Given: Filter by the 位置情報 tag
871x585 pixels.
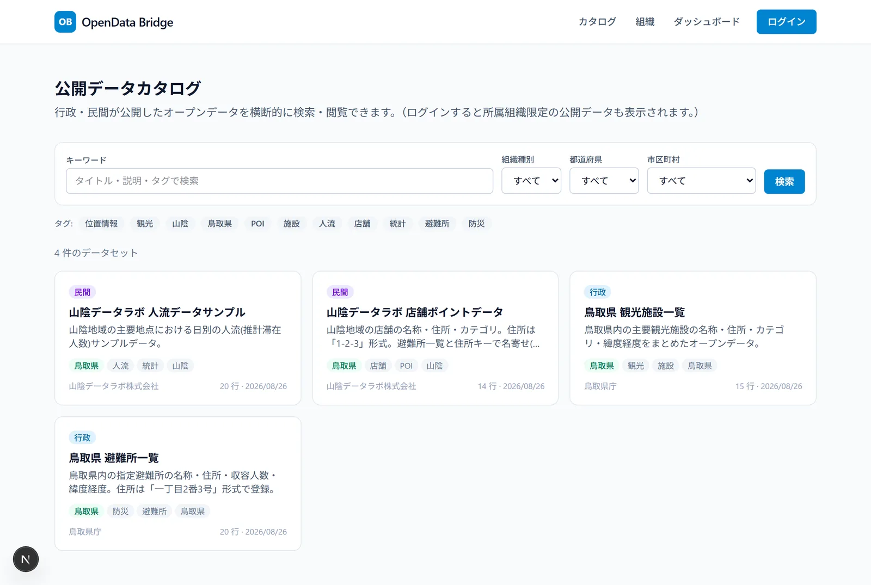Looking at the screenshot, I should [x=101, y=224].
